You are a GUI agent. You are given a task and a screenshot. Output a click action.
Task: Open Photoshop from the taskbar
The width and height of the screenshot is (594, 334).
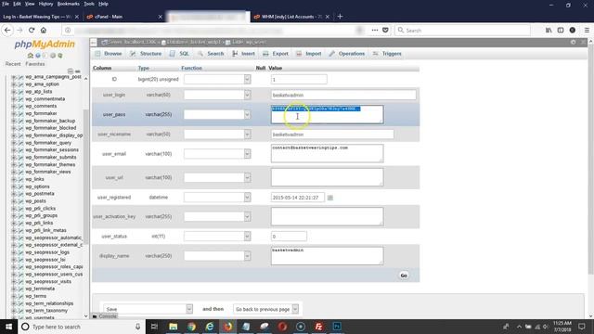point(337,327)
